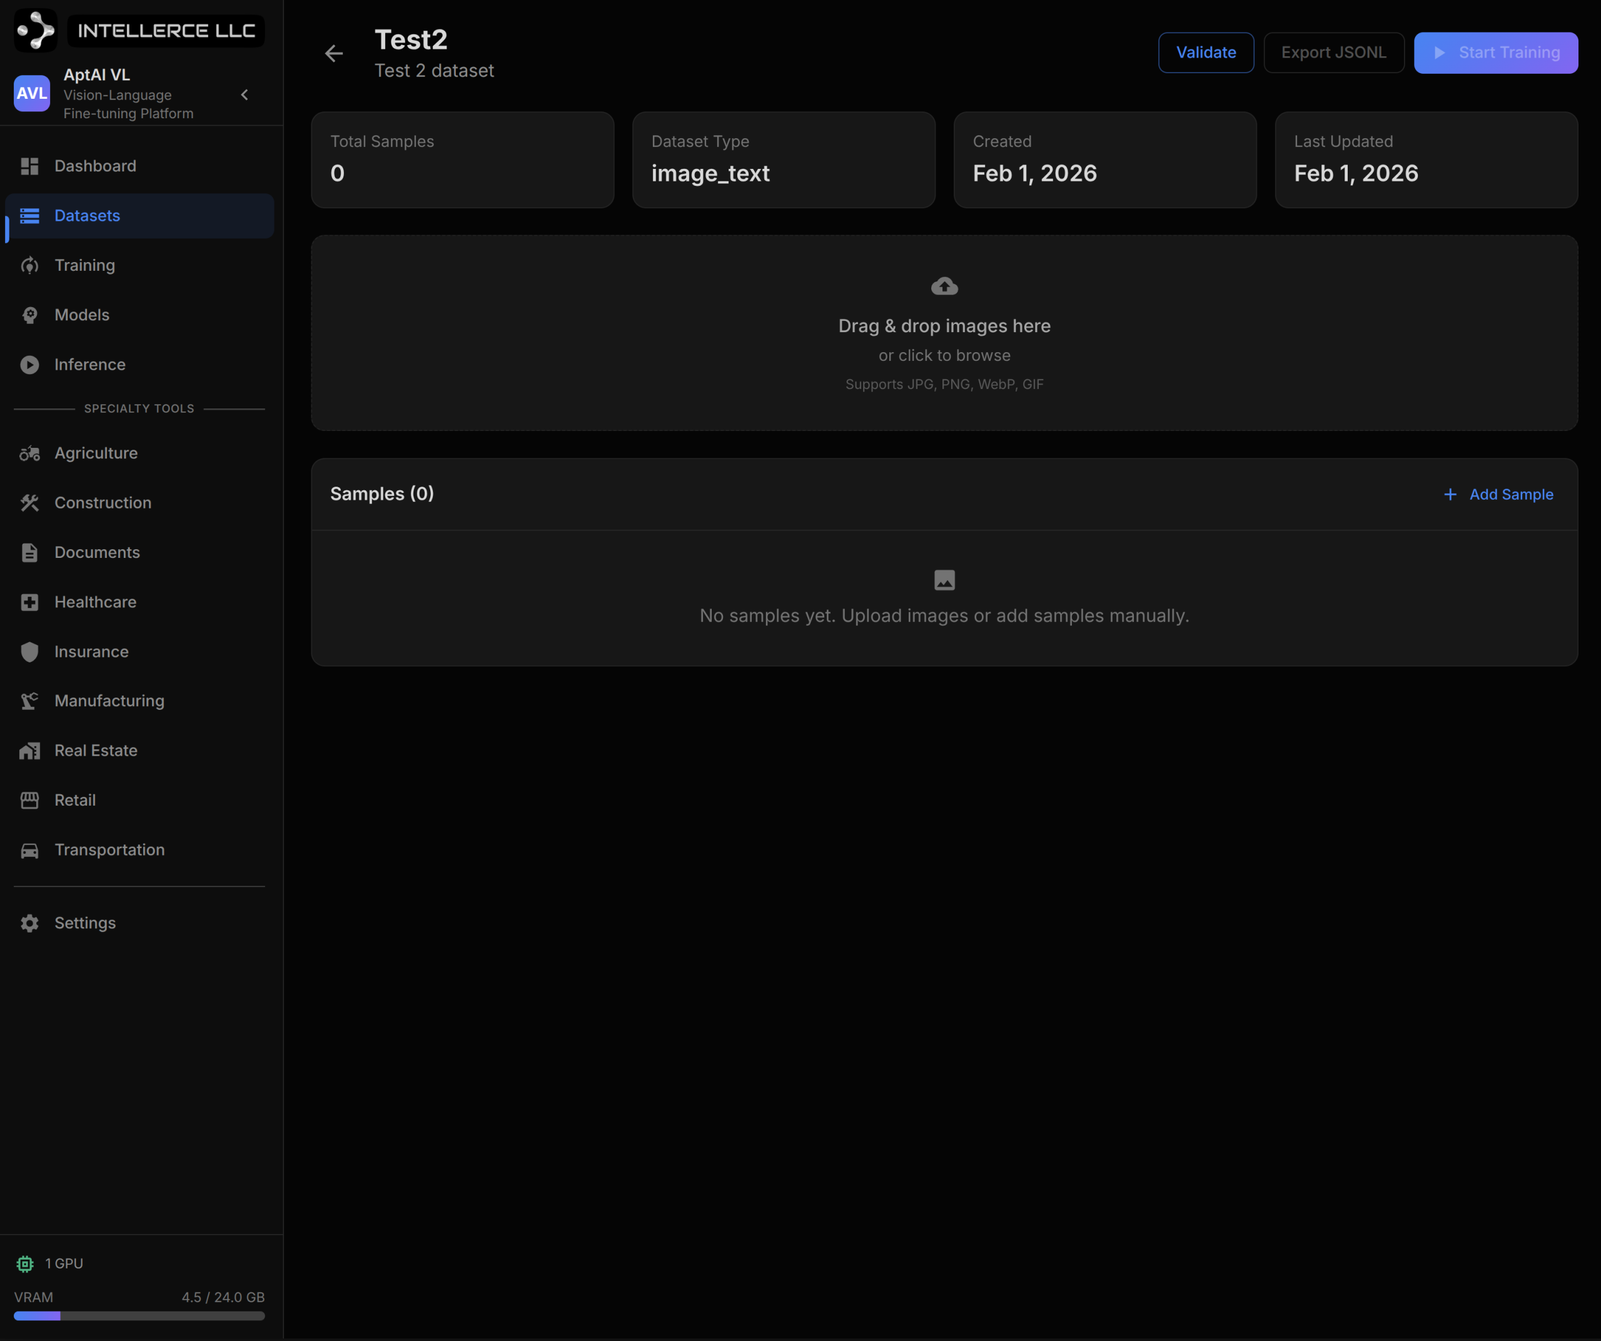This screenshot has width=1601, height=1341.
Task: Click the Created date 'Feb 1, 2026'
Action: click(1034, 174)
